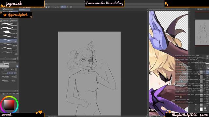
Task: Select the last brush in the list
Action: 9,53
